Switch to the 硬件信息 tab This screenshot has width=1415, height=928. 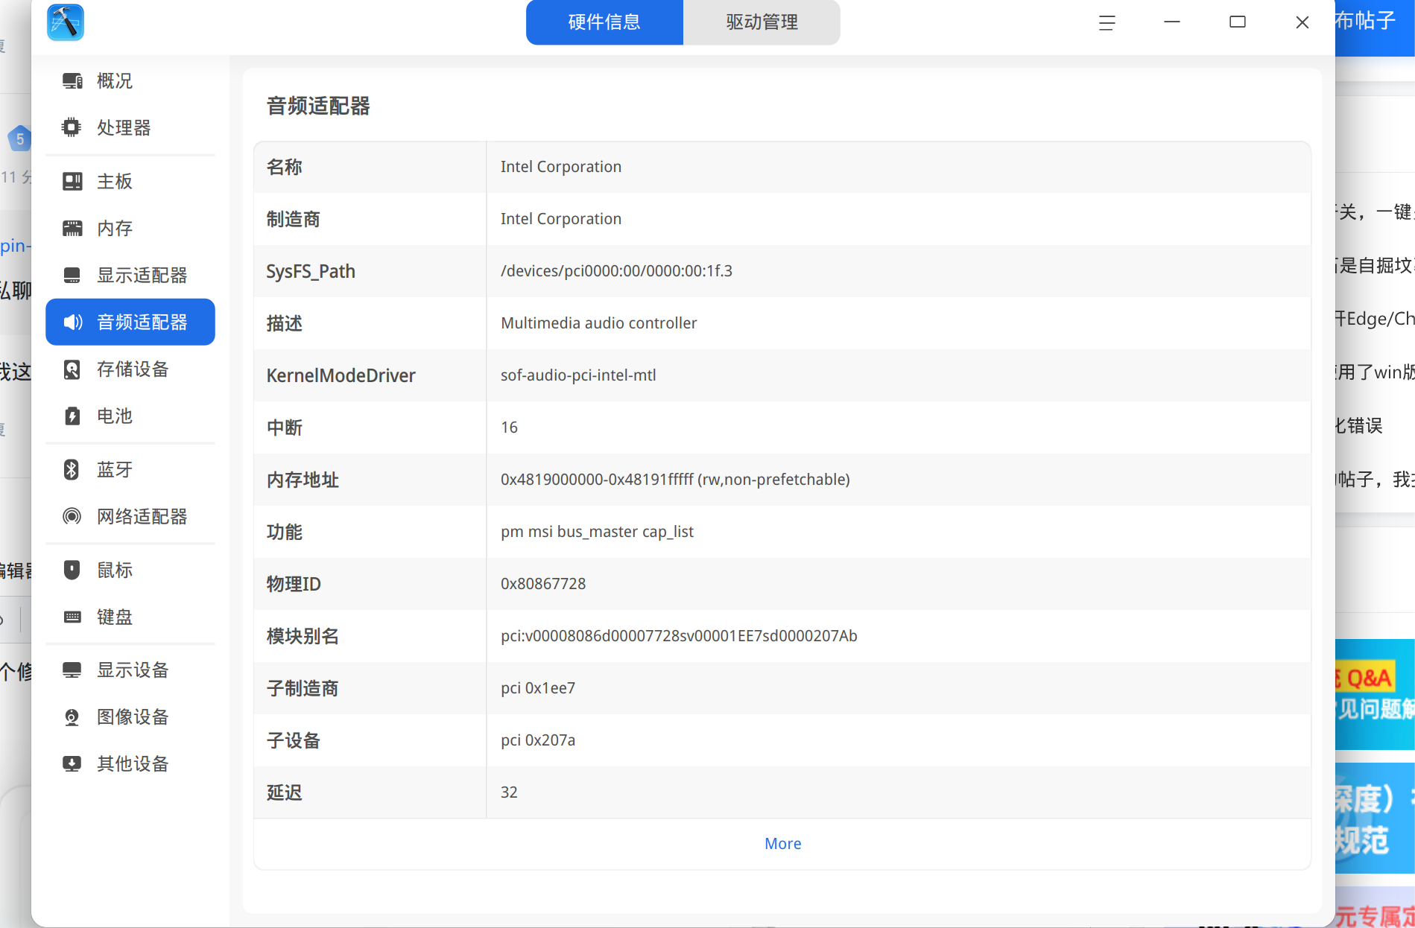click(x=604, y=22)
